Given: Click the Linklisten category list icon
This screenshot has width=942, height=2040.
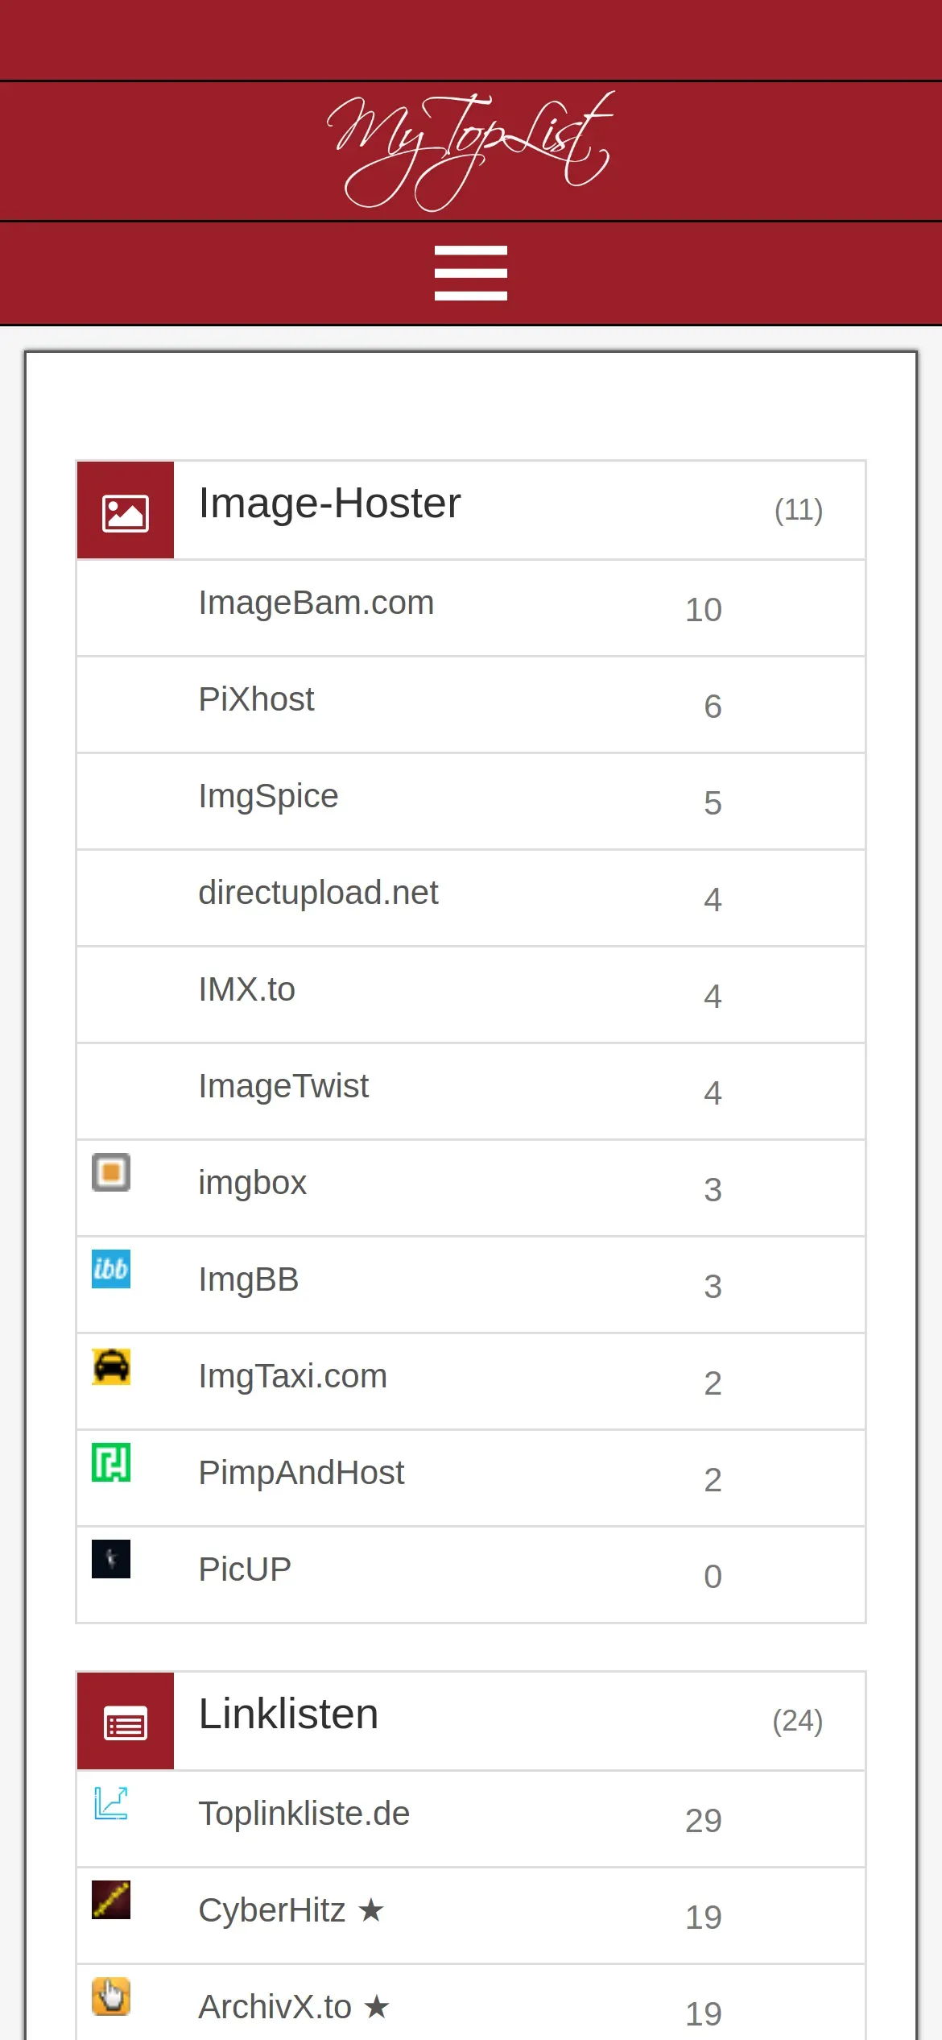Looking at the screenshot, I should tap(126, 1722).
